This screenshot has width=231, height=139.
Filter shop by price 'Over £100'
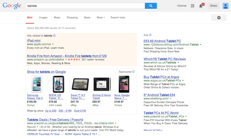point(80,111)
